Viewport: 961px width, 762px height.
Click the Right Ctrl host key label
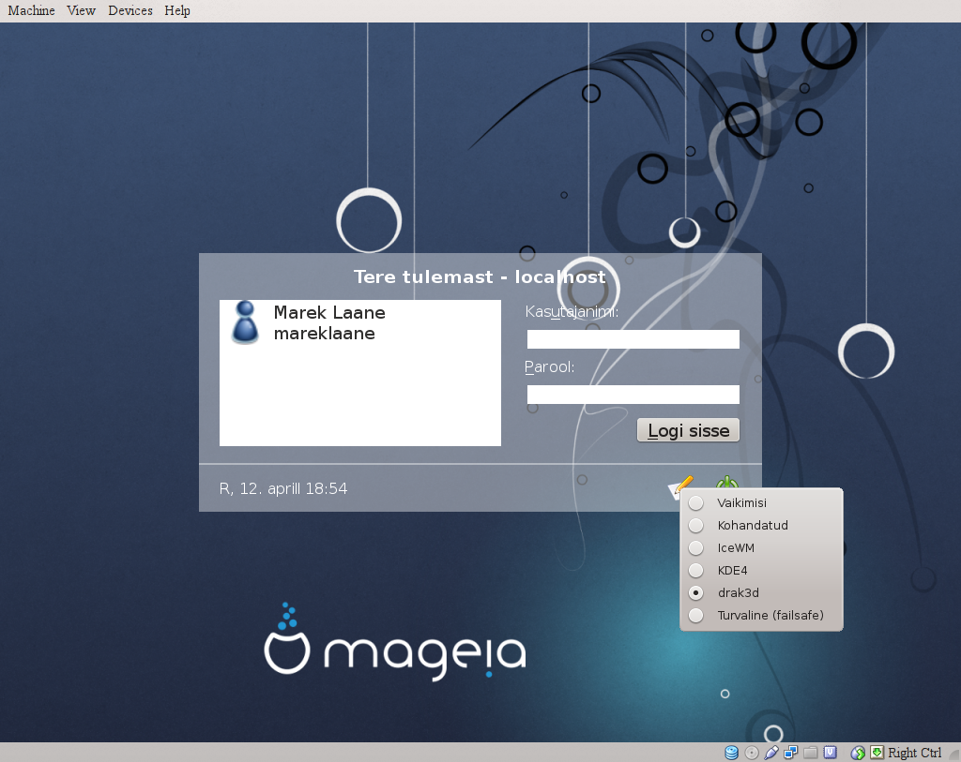[914, 753]
